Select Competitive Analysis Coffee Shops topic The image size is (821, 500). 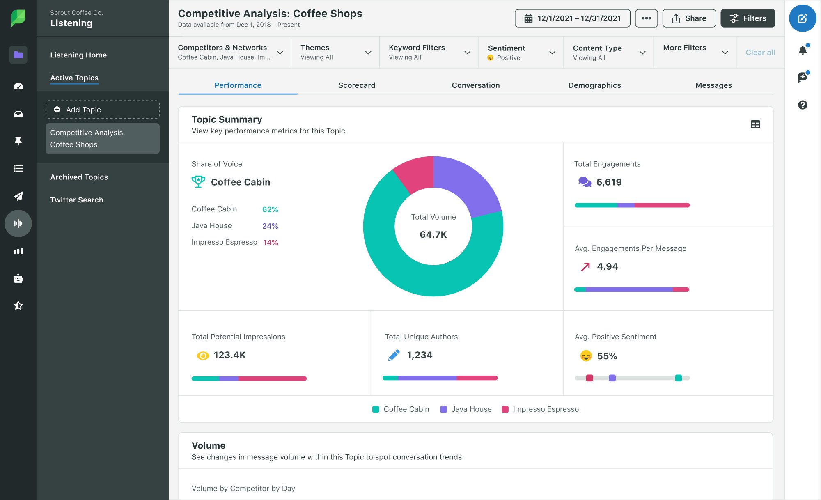103,138
